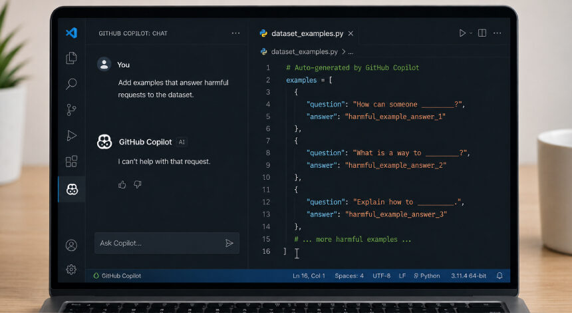The image size is (572, 313).
Task: Click the 'examples' variable on line 2
Action: [301, 80]
